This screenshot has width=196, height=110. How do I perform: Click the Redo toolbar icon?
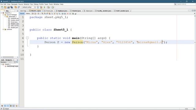click(x=19, y=7)
